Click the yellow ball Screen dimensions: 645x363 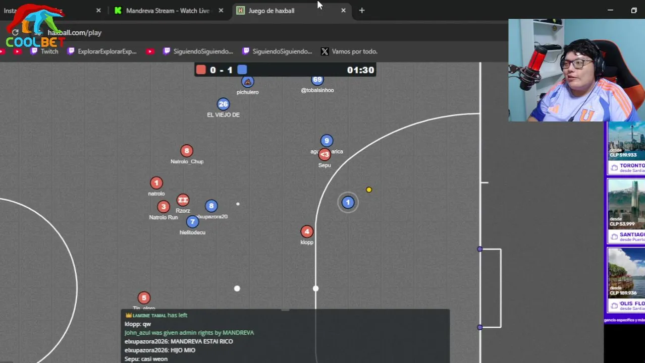[369, 190]
